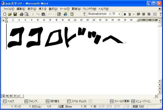Click F9 フィールド更新 function key button
This screenshot has width=163, height=110.
coord(120,101)
